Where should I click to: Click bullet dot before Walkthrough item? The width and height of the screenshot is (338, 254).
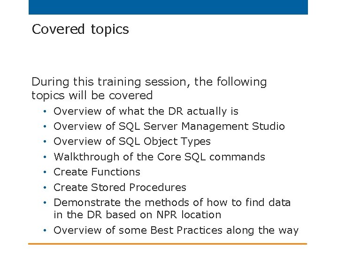(x=45, y=157)
